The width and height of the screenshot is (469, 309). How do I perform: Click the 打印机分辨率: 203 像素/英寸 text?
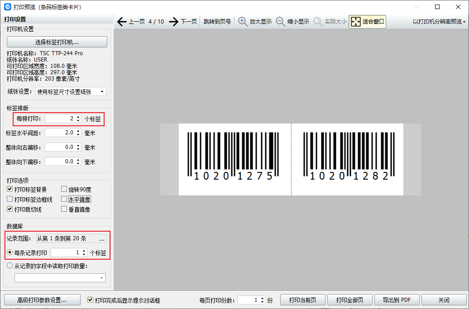43,79
